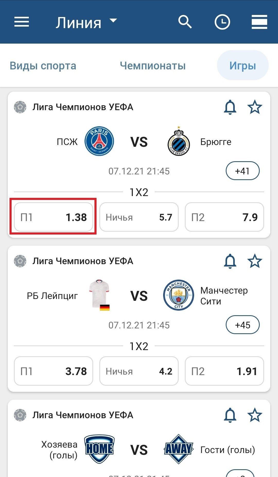The width and height of the screenshot is (278, 477).
Task: Select the Игры tab
Action: [x=242, y=66]
